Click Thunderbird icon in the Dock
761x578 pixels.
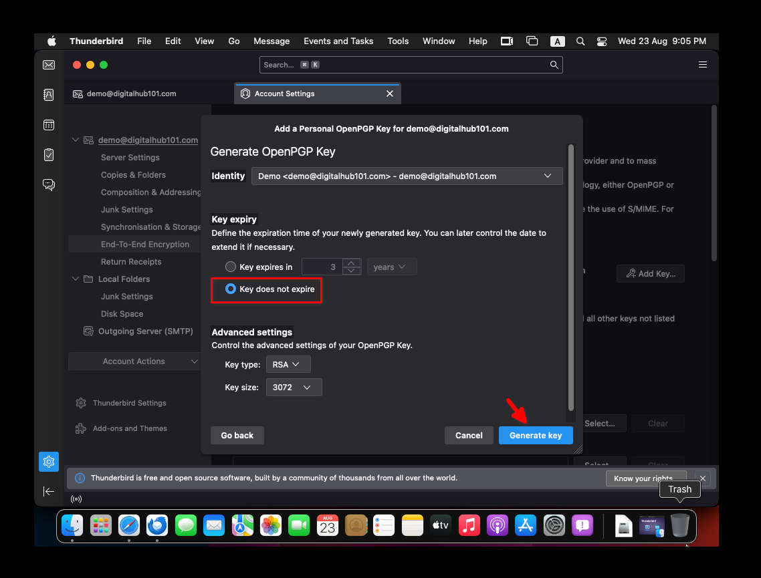click(157, 525)
